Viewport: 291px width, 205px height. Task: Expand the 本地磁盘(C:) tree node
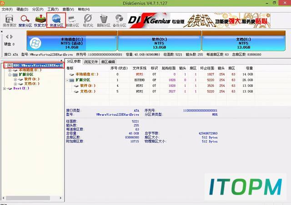[x=10, y=70]
